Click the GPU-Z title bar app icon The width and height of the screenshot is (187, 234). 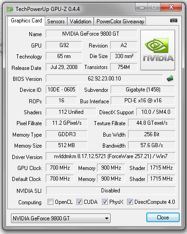pos(10,9)
